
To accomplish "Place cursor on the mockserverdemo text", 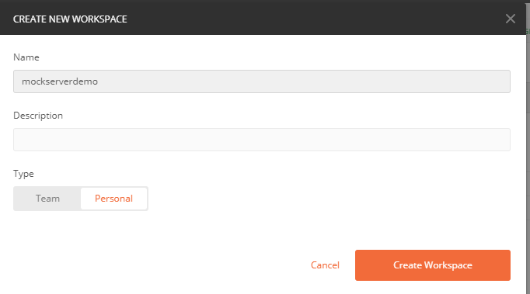I will click(x=60, y=81).
